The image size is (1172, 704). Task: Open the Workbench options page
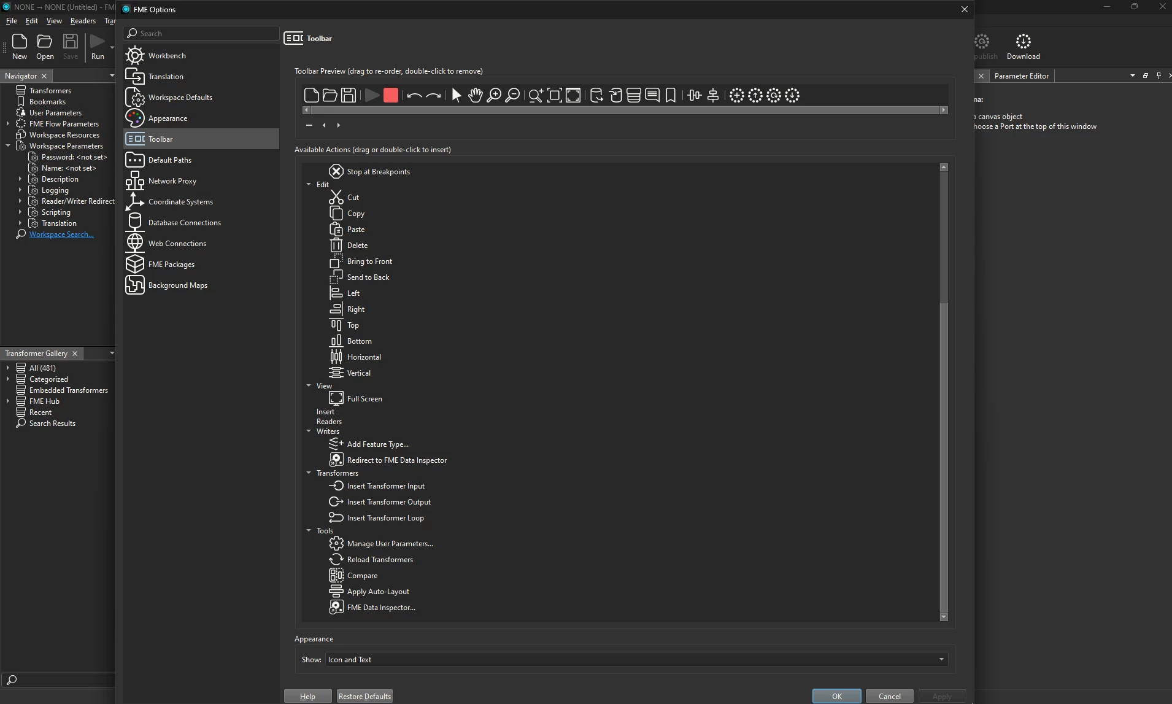[201, 56]
